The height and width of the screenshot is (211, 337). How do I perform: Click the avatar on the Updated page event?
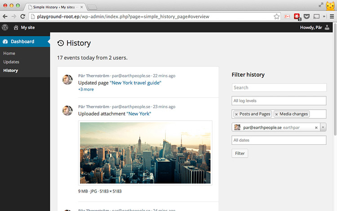[67, 79]
